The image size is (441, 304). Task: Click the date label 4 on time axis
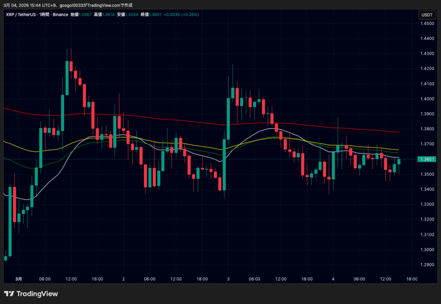(333, 279)
